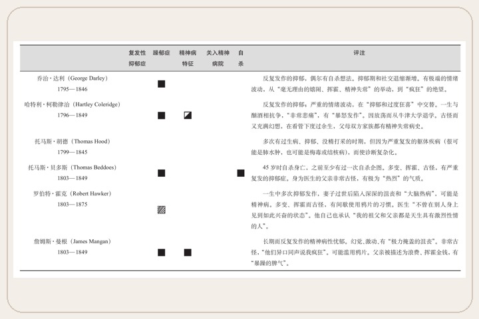Click James Mangan's manic-depression solid square
Viewport: 479px width, 319px height.
(x=161, y=253)
